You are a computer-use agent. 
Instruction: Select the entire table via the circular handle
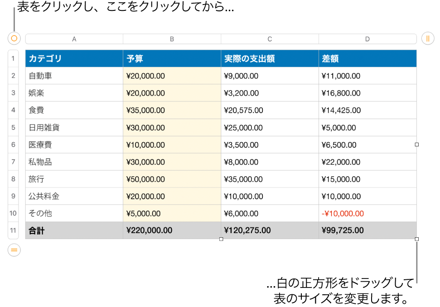click(x=14, y=38)
